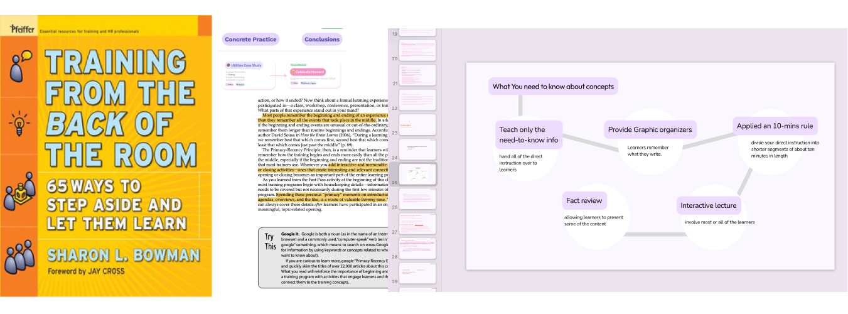Select slide thumbnail 24

[419, 149]
